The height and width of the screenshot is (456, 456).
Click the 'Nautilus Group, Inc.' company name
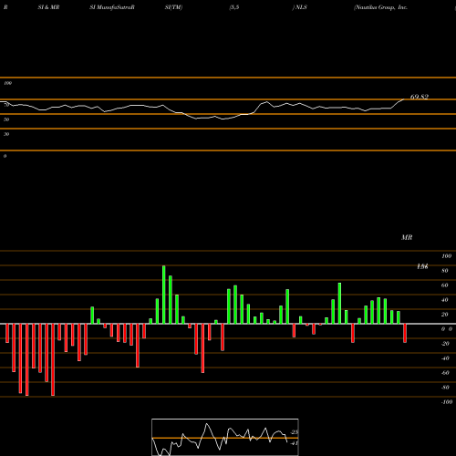point(380,7)
